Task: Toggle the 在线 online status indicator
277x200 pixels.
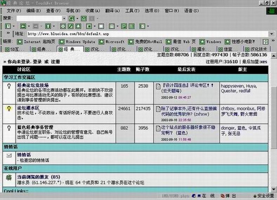Action: pos(204,195)
